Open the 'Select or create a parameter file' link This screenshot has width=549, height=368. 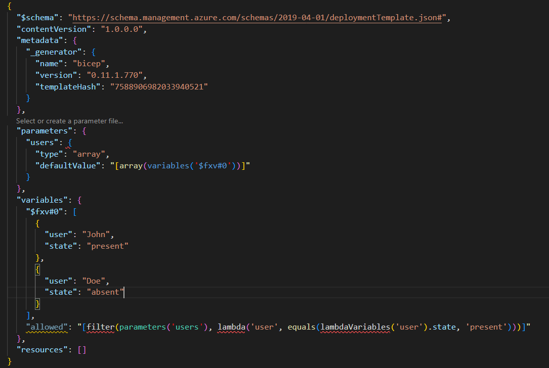70,121
